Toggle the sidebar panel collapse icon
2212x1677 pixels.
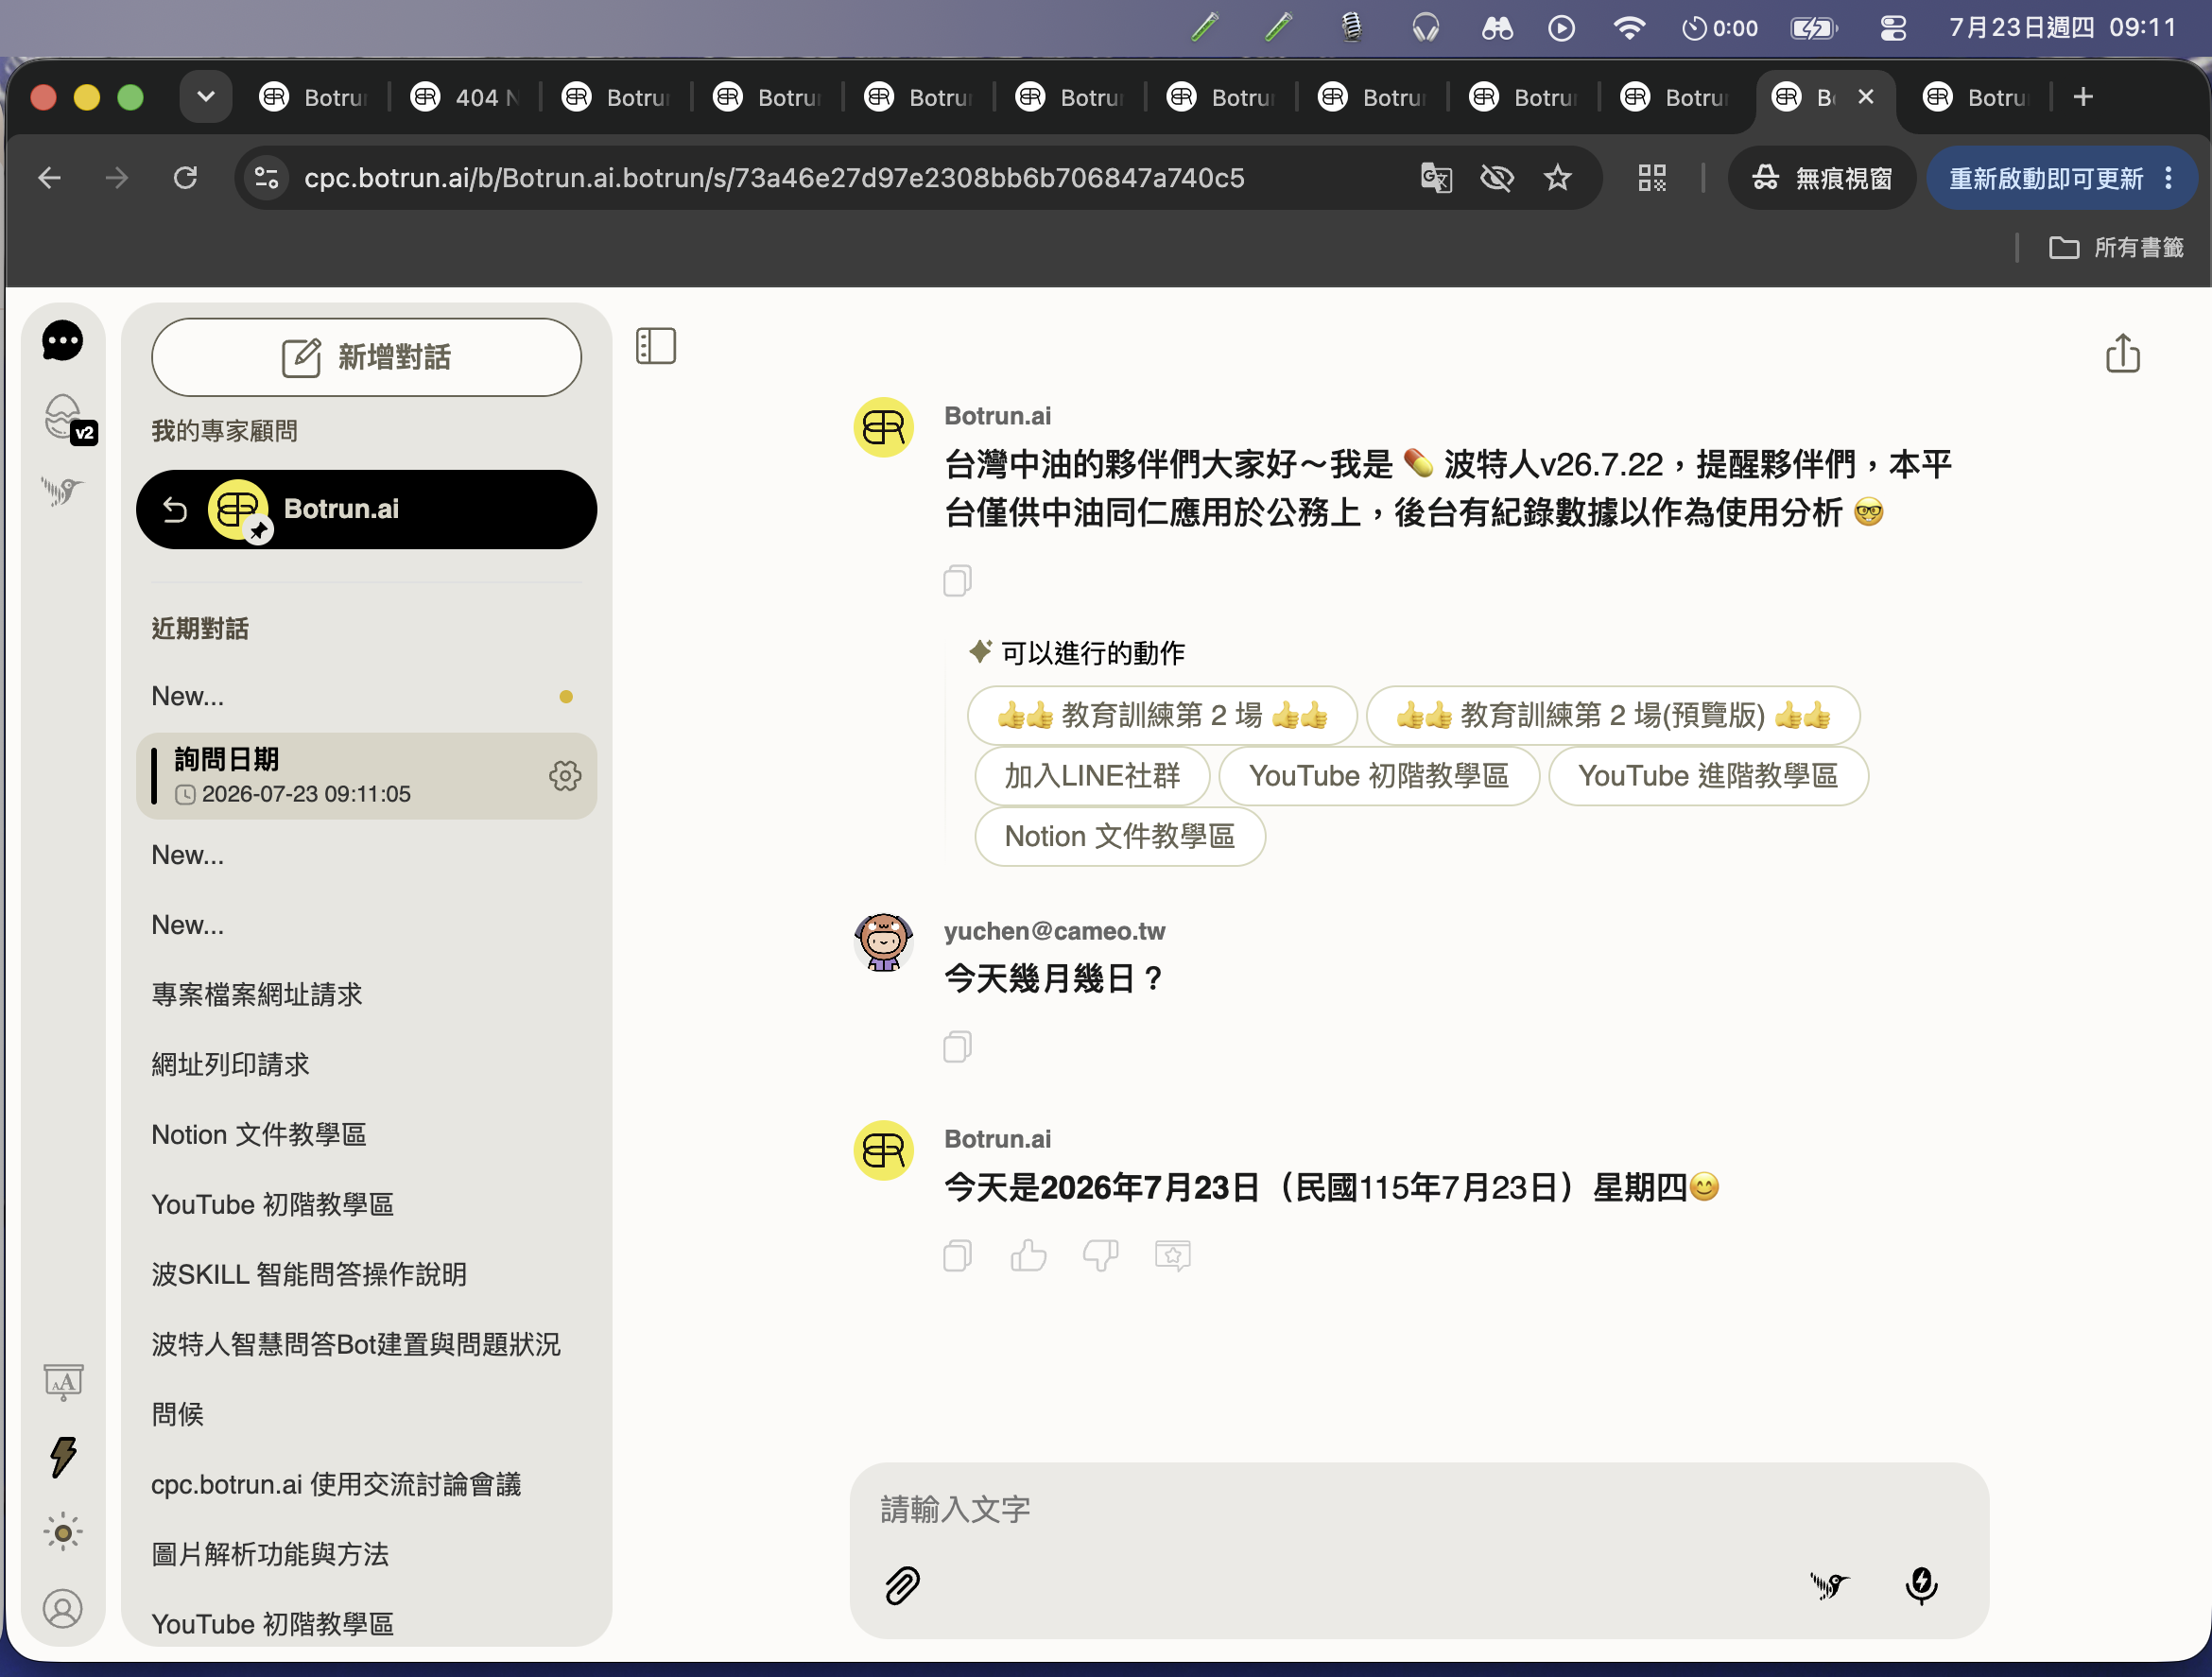[x=656, y=346]
